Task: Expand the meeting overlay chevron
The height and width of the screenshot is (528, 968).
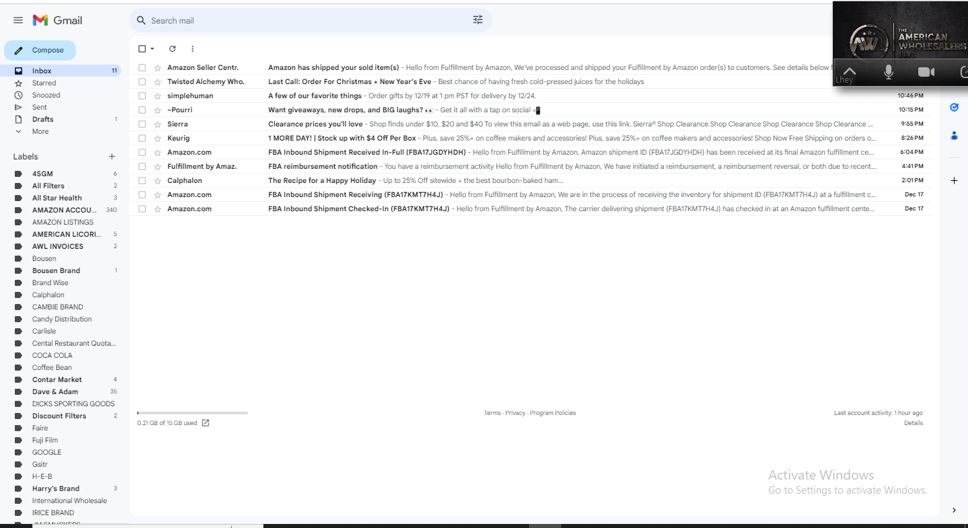Action: [x=850, y=72]
